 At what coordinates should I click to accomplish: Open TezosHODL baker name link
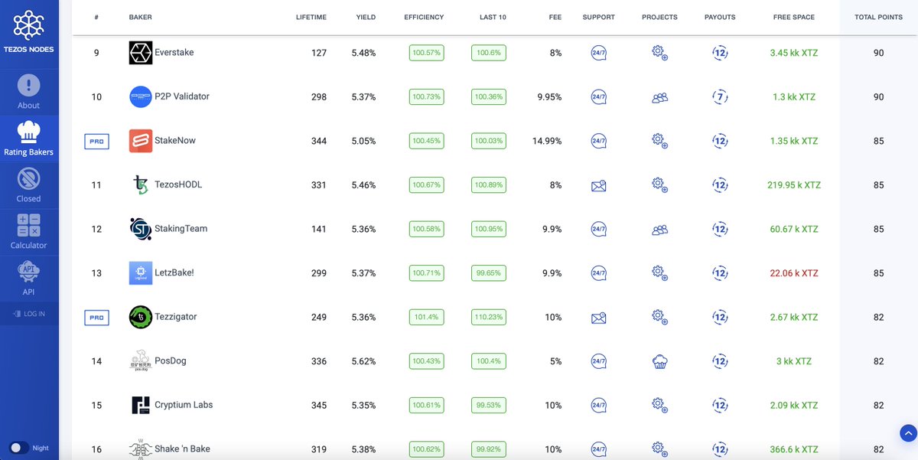(x=178, y=184)
